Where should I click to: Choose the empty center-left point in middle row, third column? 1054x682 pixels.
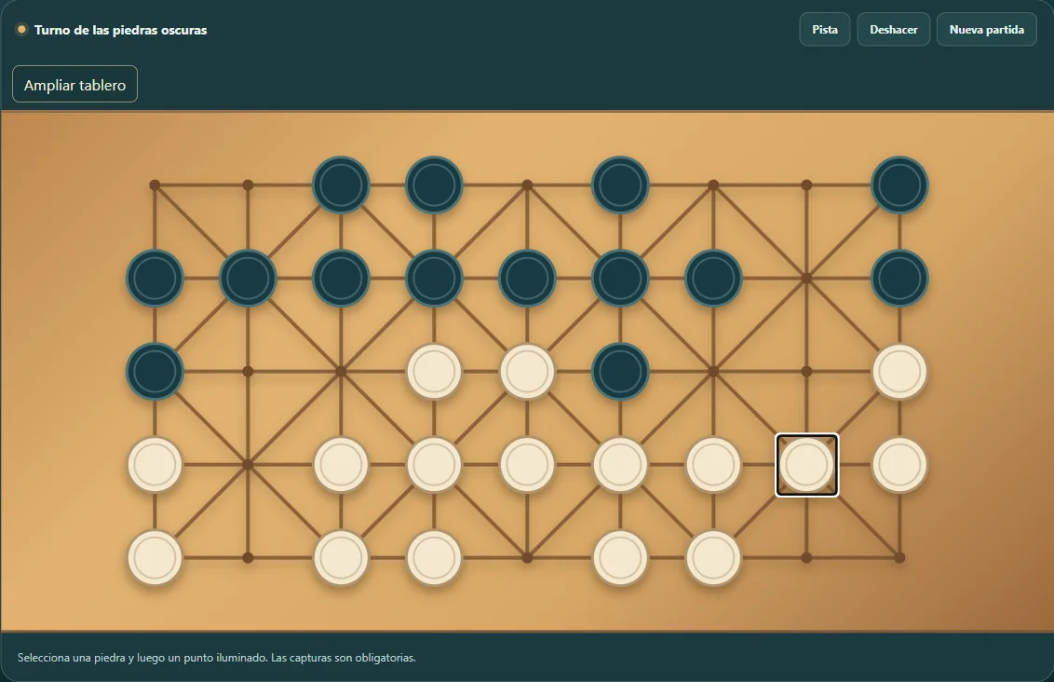point(341,371)
